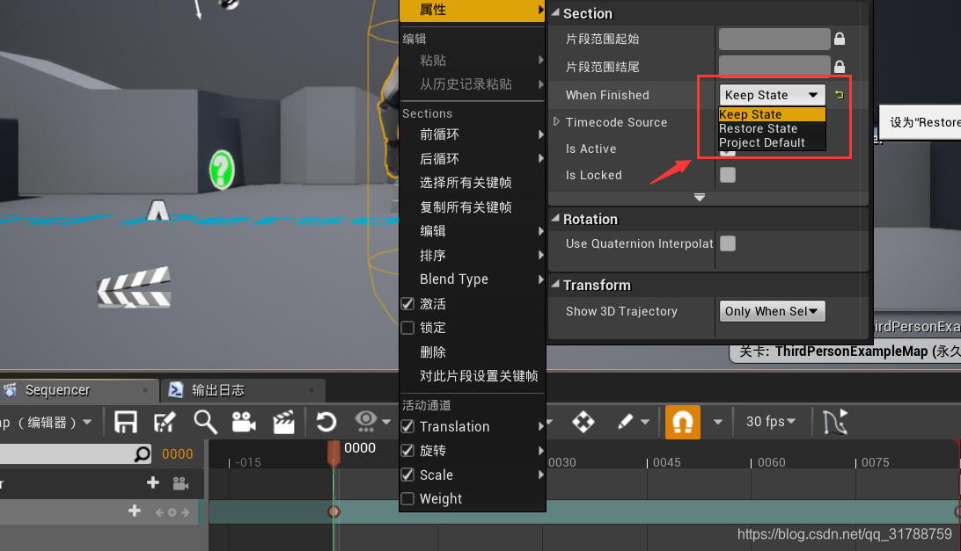Select Keep State option in the list
The width and height of the screenshot is (961, 551).
(x=773, y=114)
